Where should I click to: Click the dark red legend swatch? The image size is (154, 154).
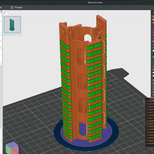(x=153, y=29)
